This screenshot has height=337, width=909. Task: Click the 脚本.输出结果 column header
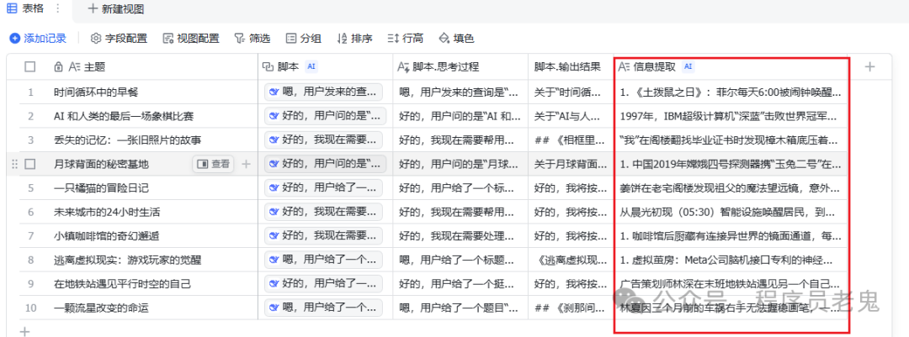coord(571,67)
